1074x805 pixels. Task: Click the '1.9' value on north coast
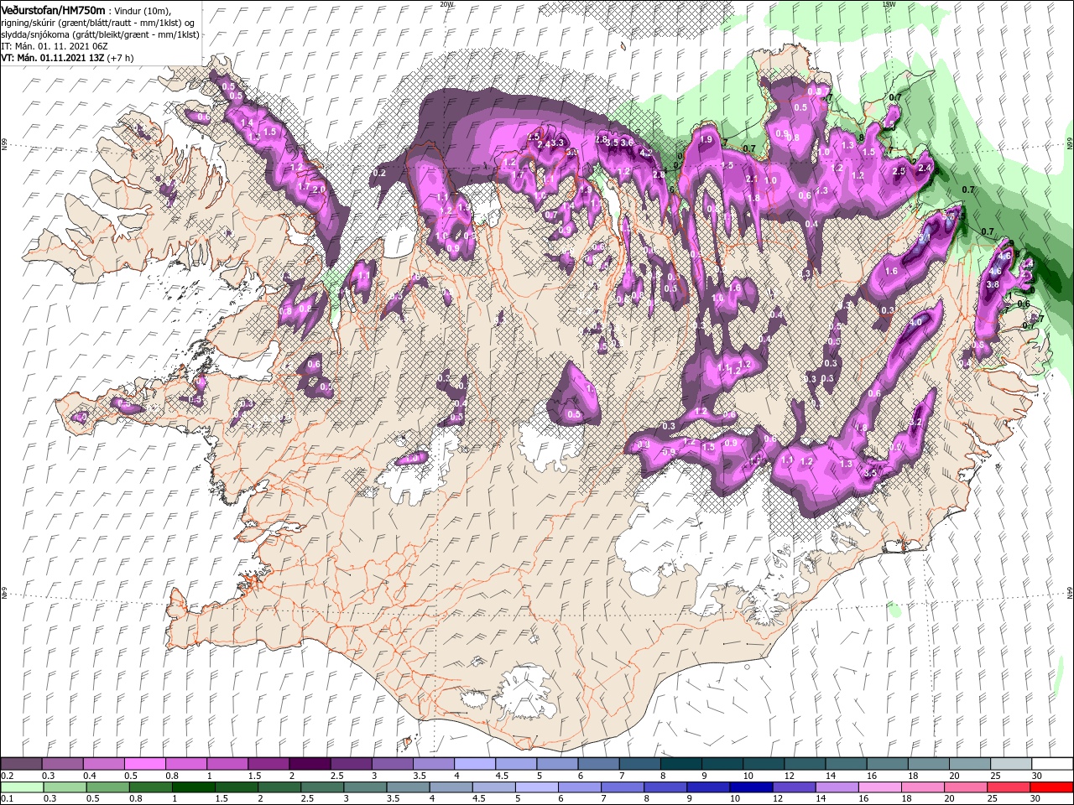click(x=706, y=140)
